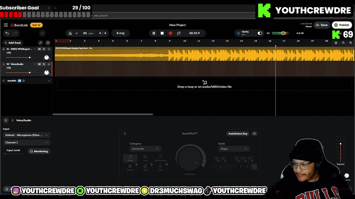This screenshot has width=355, height=199.
Task: Toggle the E key in AutoPitch scale
Action: pyautogui.click(x=227, y=167)
